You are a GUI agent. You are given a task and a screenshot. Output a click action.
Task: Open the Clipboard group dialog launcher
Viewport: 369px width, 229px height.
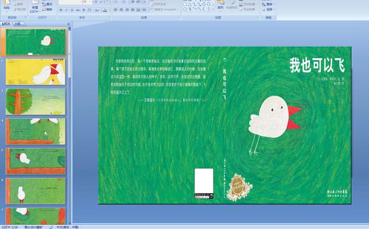click(x=26, y=17)
